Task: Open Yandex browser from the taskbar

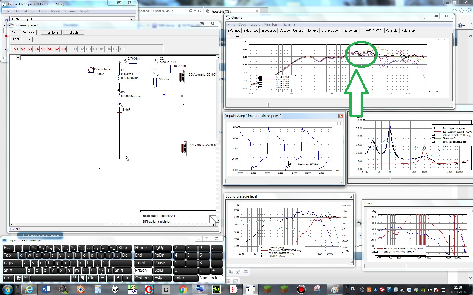Action: [x=233, y=289]
